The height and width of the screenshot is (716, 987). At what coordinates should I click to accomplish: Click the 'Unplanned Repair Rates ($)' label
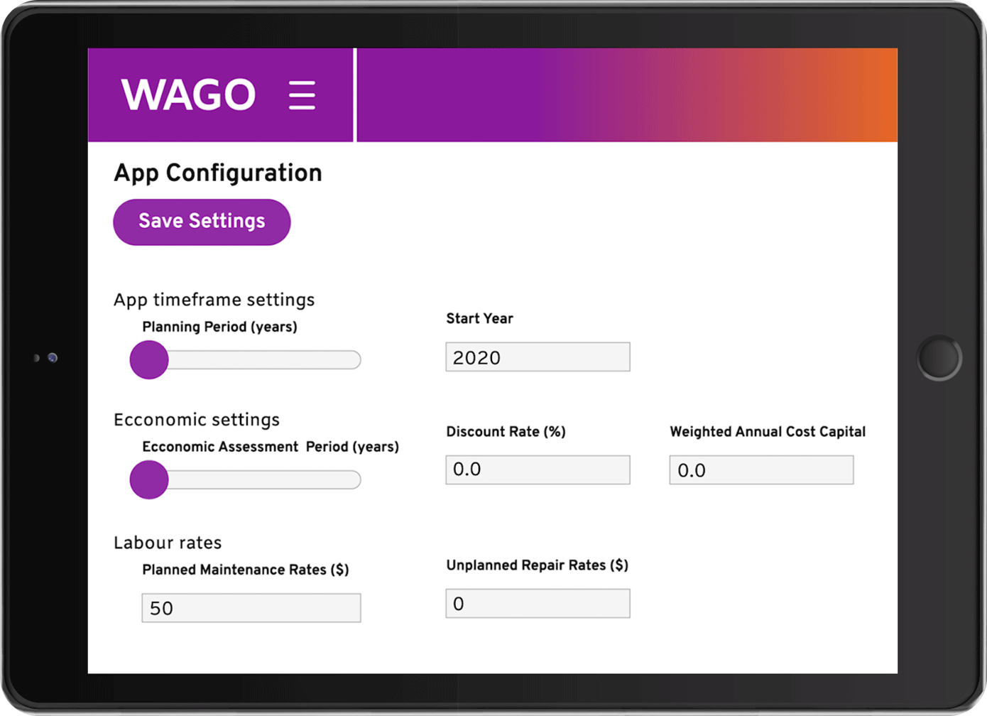pyautogui.click(x=537, y=565)
